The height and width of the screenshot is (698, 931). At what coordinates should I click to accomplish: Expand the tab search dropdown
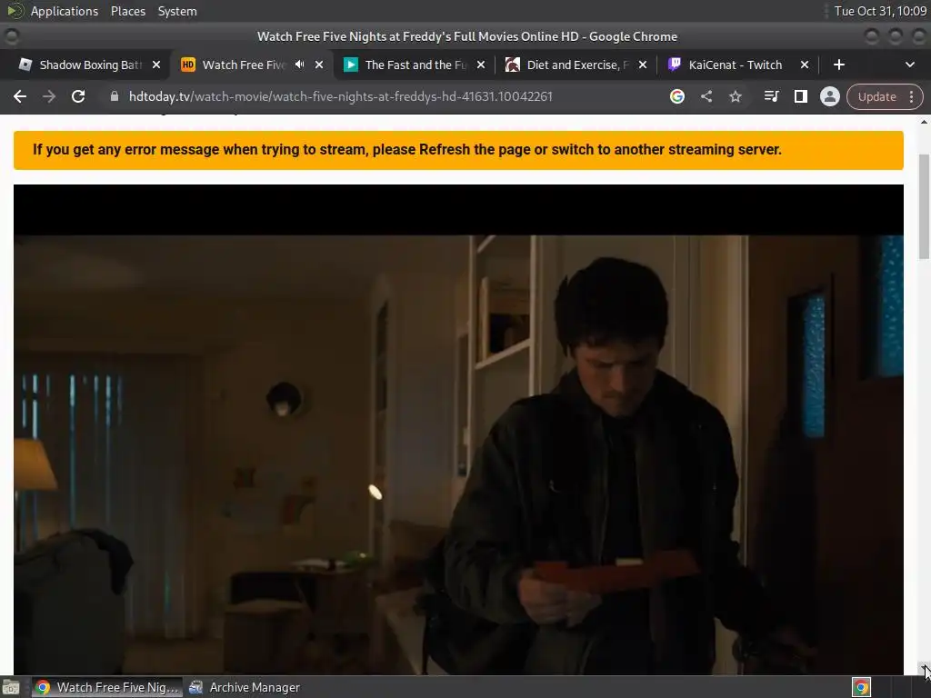click(909, 65)
